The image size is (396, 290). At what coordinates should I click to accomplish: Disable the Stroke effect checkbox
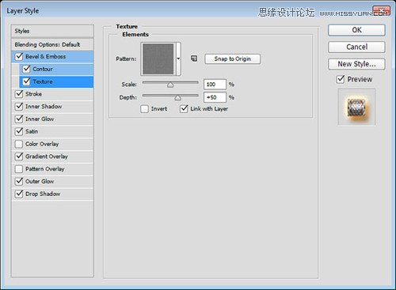click(x=19, y=94)
